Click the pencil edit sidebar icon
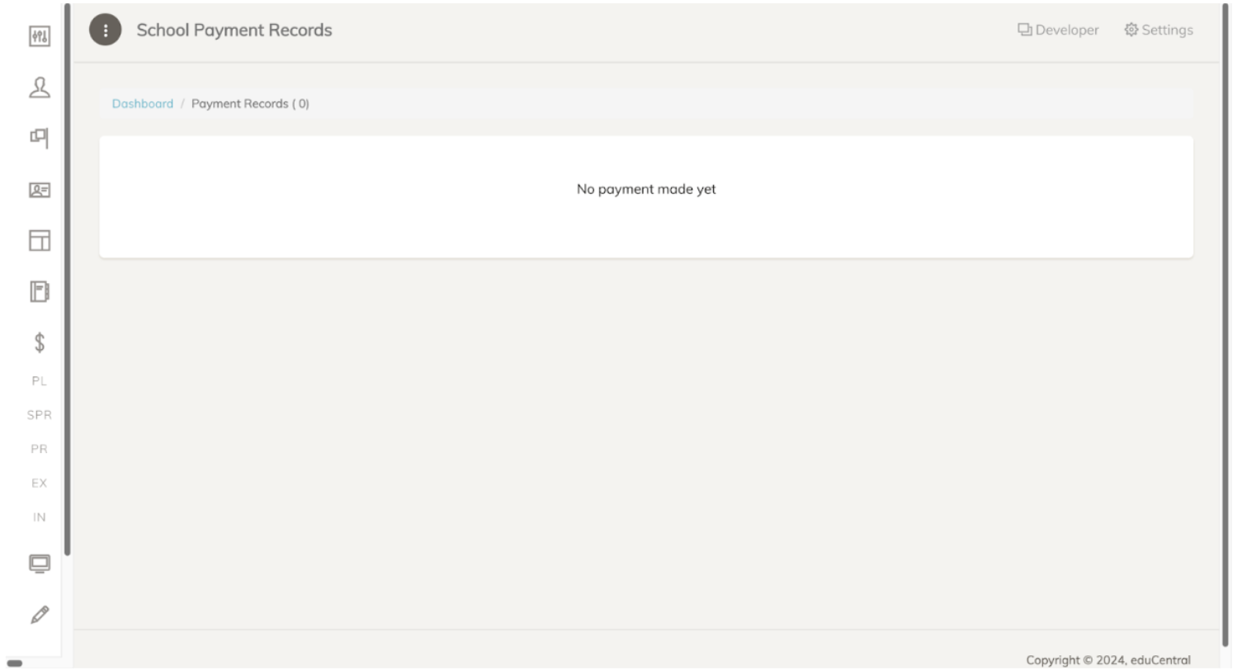Screen dimensions: 1247x670 click(x=39, y=615)
